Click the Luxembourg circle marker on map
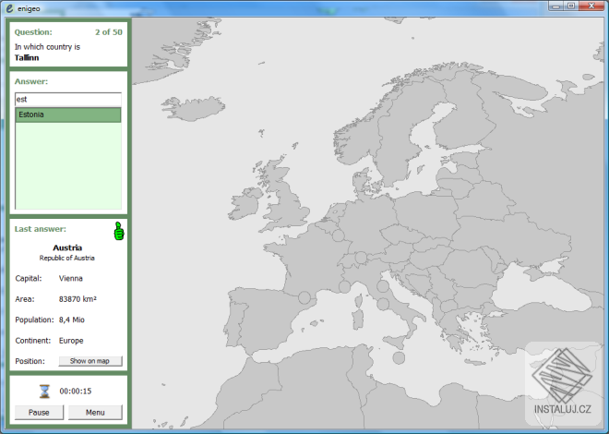 point(338,235)
